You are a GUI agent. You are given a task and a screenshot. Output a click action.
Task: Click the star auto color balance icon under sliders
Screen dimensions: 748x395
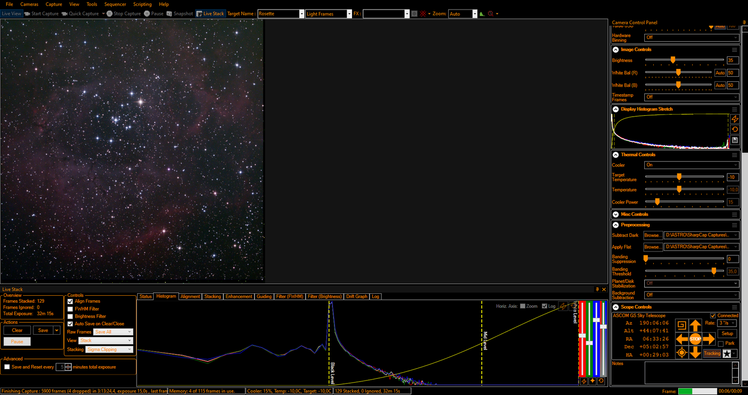592,381
